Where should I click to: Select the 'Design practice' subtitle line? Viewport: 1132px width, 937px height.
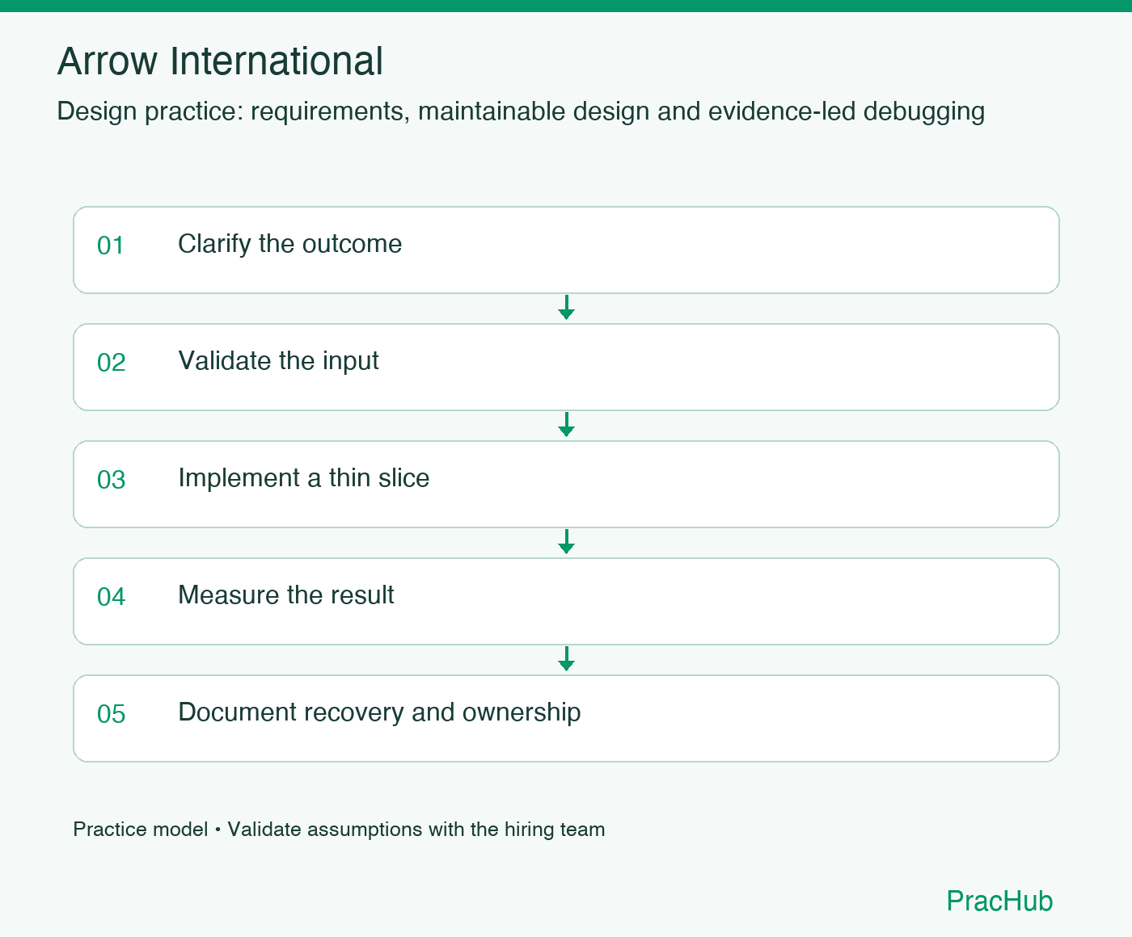click(521, 111)
